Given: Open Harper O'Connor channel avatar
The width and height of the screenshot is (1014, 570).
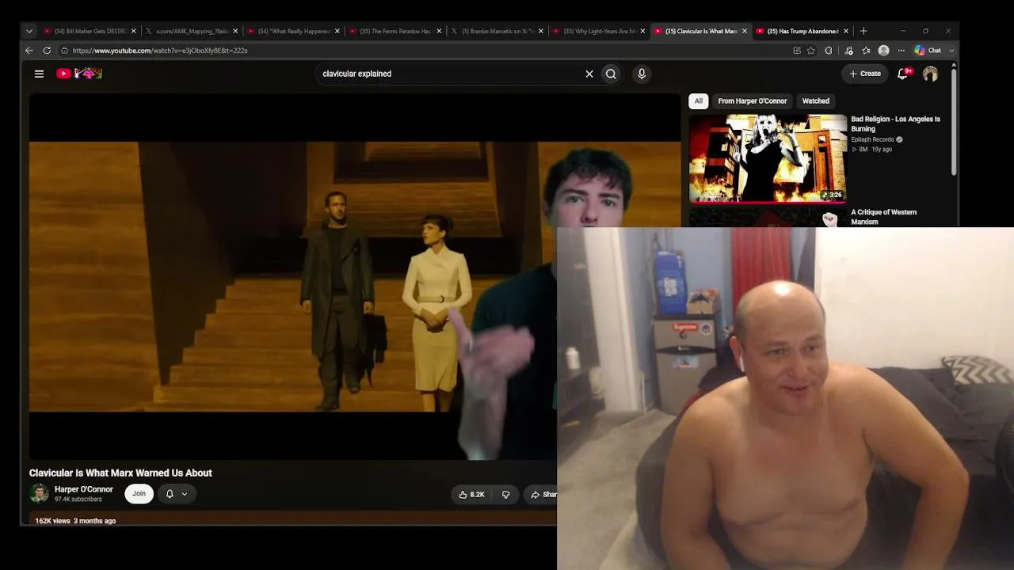Looking at the screenshot, I should coord(39,494).
